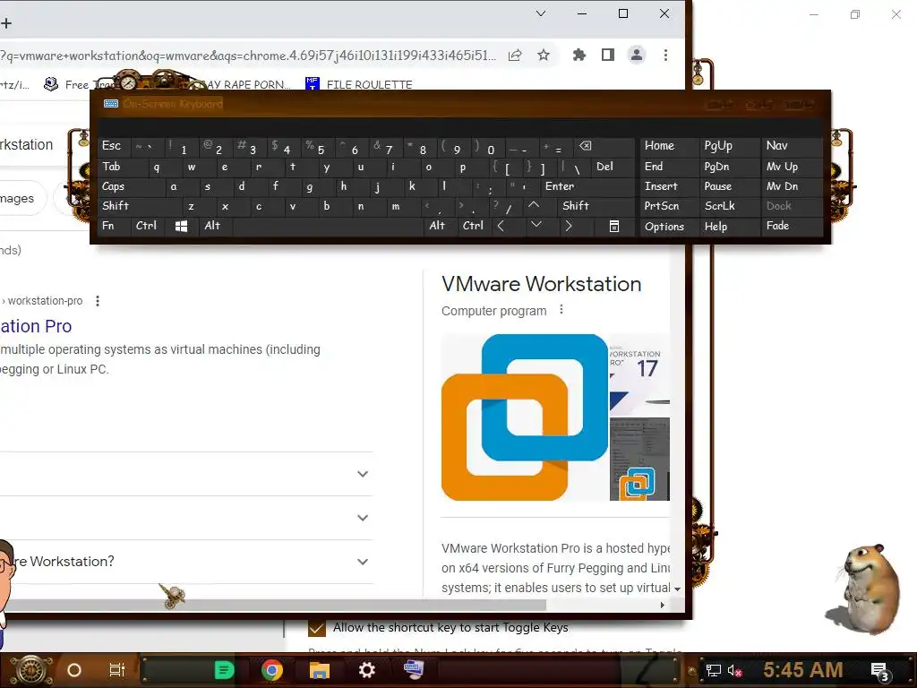This screenshot has height=688, width=917.
Task: Open Cortana circle on taskbar
Action: pos(74,670)
